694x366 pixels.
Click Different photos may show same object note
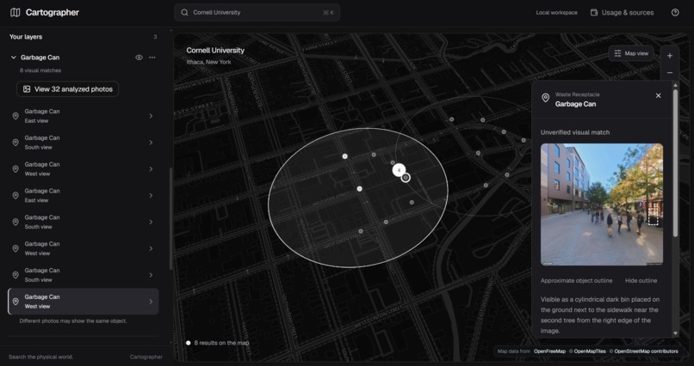coord(73,321)
